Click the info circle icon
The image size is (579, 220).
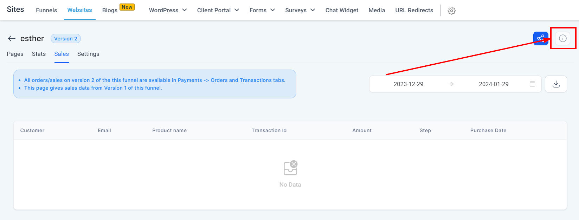[x=563, y=38]
